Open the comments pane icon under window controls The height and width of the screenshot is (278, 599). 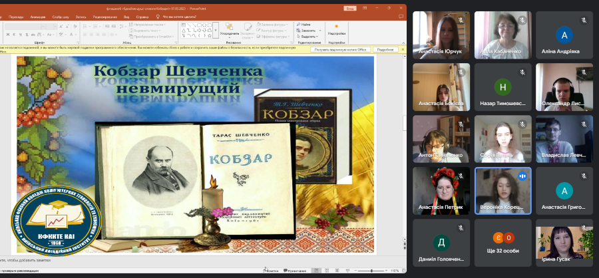pyautogui.click(x=401, y=17)
